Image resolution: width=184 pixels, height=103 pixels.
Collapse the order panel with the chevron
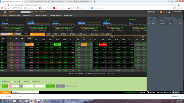coord(182,18)
